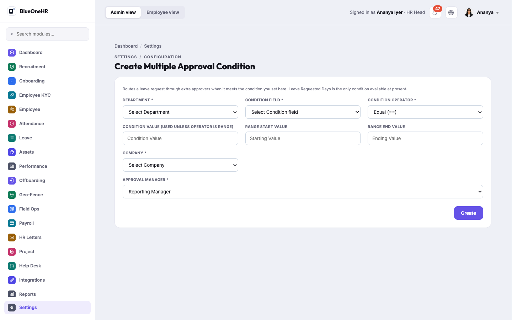
Task: Click the Integrations link icon
Action: (x=12, y=280)
